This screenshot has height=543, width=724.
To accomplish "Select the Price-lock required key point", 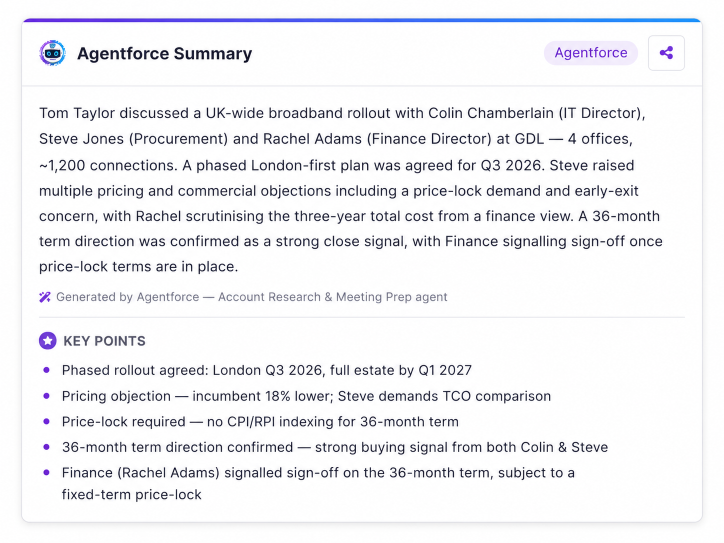I will click(260, 421).
